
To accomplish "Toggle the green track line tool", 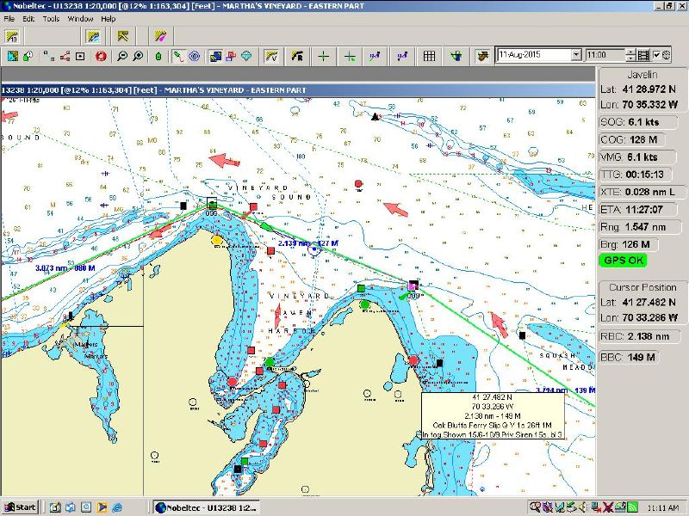I will pyautogui.click(x=177, y=56).
